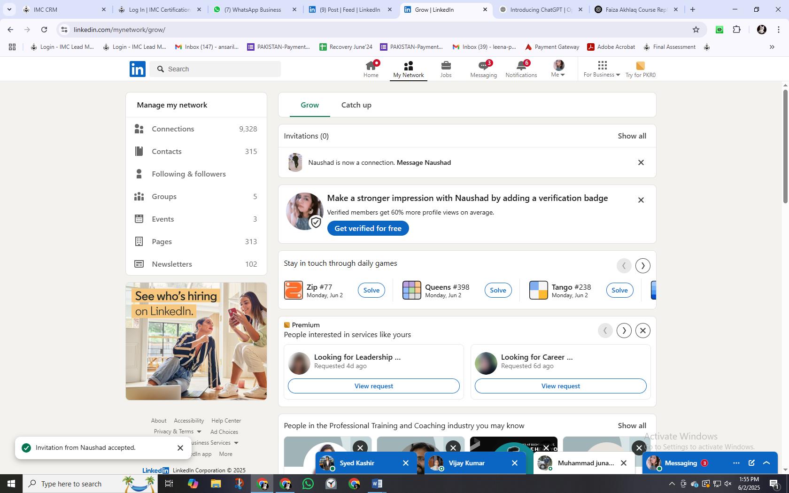789x493 pixels.
Task: Show next daily games
Action: tap(643, 266)
